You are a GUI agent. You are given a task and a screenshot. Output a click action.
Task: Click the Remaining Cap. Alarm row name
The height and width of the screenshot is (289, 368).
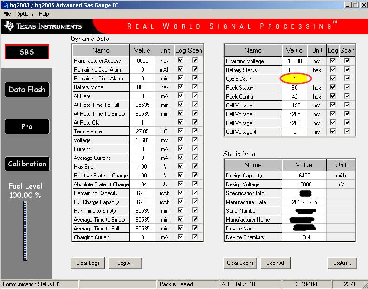point(98,70)
